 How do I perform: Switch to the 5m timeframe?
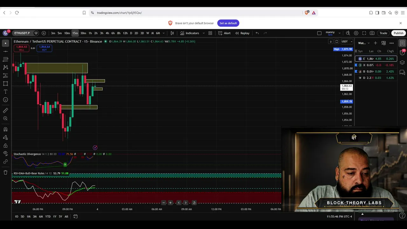click(60, 33)
